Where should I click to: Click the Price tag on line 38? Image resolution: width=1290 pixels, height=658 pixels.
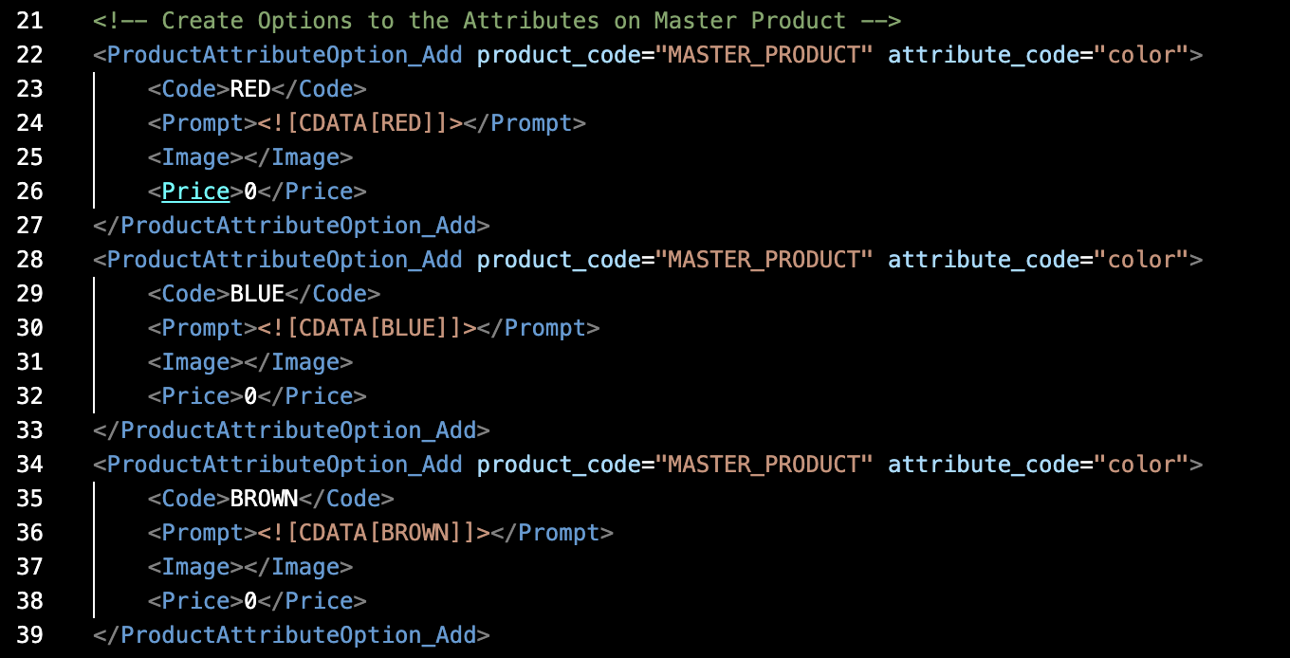[195, 601]
